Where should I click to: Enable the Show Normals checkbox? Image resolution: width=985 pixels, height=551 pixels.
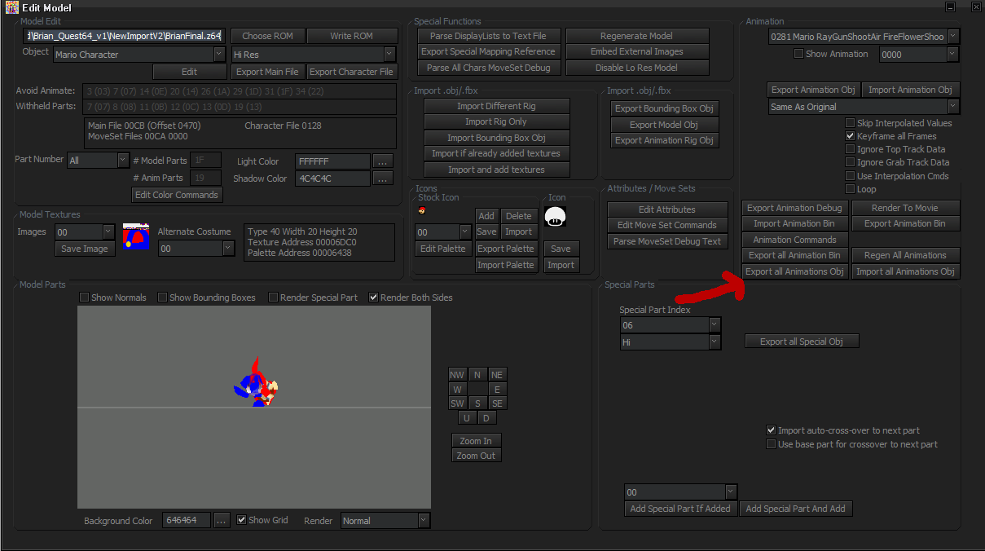(84, 298)
